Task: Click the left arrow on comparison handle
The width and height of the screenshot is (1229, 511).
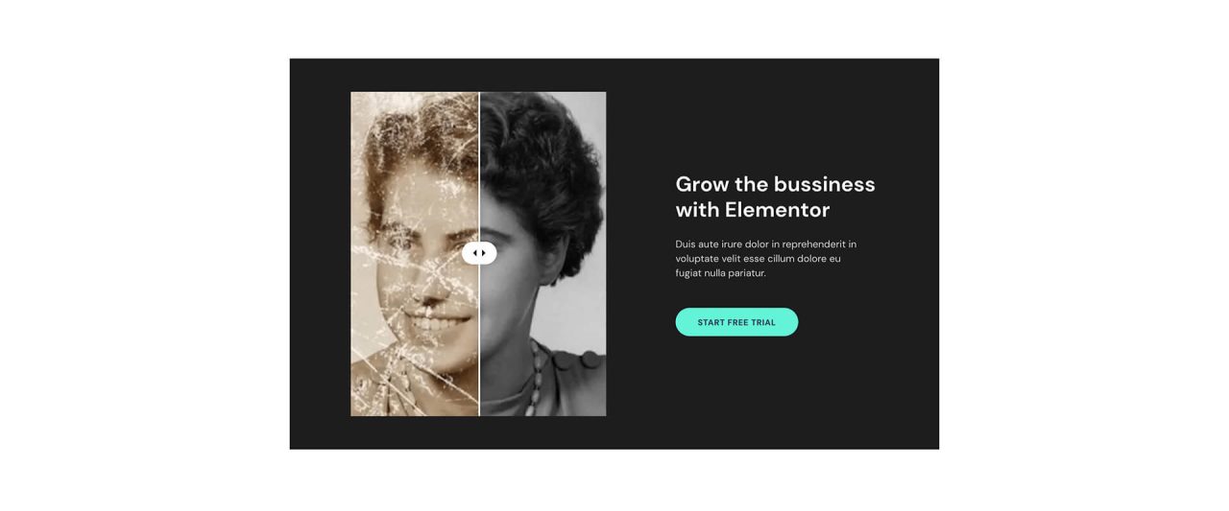Action: (x=474, y=253)
